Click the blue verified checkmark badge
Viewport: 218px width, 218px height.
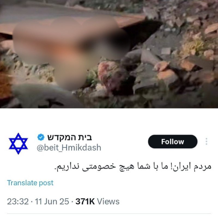pos(41,137)
